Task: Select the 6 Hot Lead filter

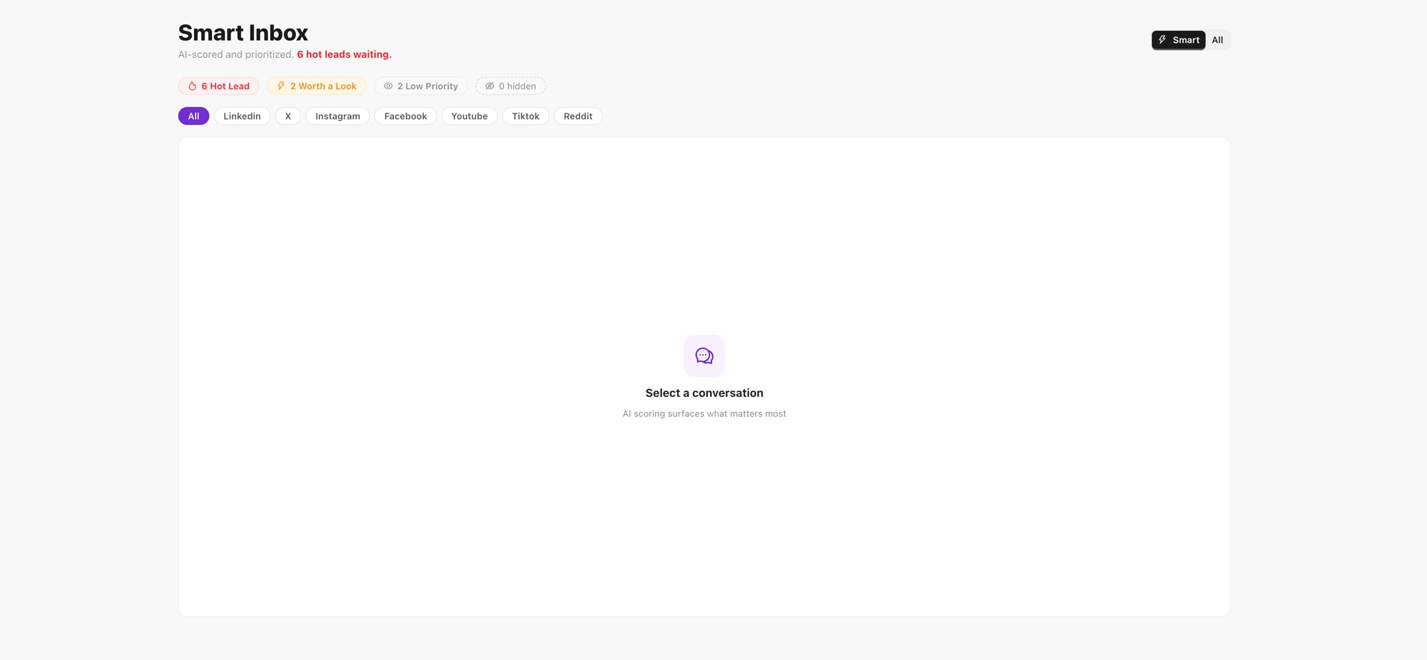Action: click(x=218, y=86)
